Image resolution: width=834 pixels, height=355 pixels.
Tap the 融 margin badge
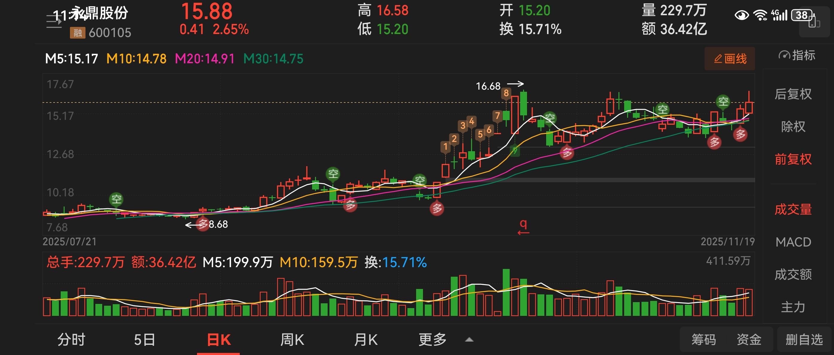click(77, 33)
